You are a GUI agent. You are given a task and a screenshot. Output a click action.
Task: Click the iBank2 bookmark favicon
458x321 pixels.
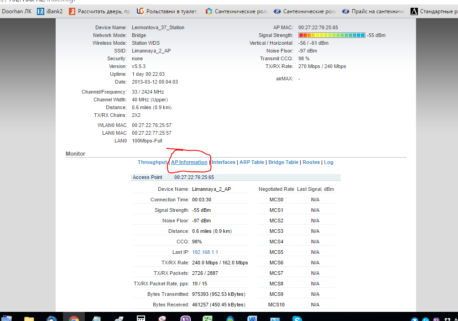41,11
